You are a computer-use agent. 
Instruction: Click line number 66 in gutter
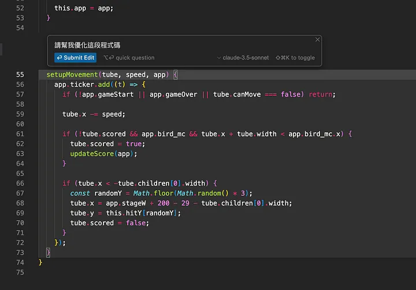pos(20,183)
